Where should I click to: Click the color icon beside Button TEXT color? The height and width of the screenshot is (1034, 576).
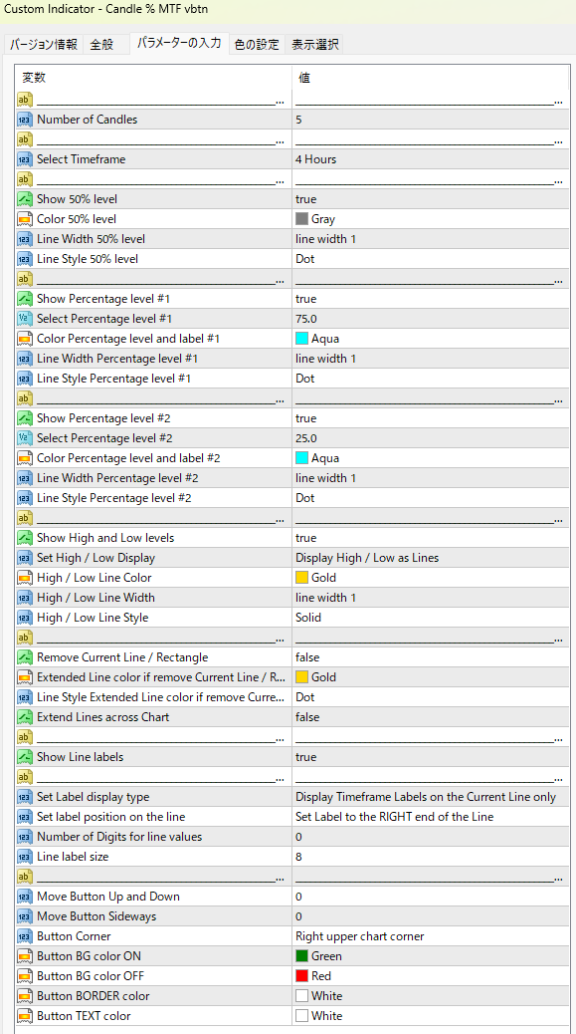[x=24, y=1016]
